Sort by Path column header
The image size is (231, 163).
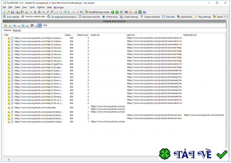pyautogui.click(x=34, y=35)
